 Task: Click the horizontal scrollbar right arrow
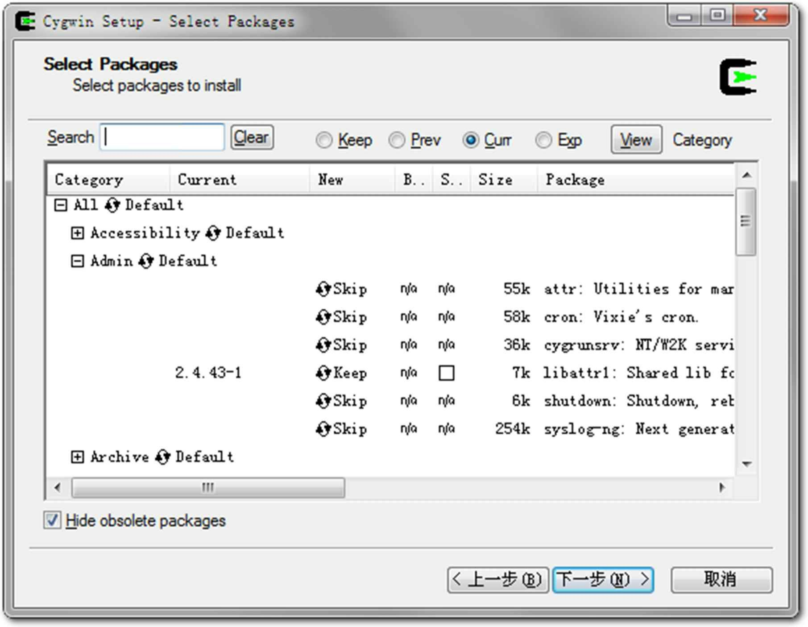click(x=722, y=487)
